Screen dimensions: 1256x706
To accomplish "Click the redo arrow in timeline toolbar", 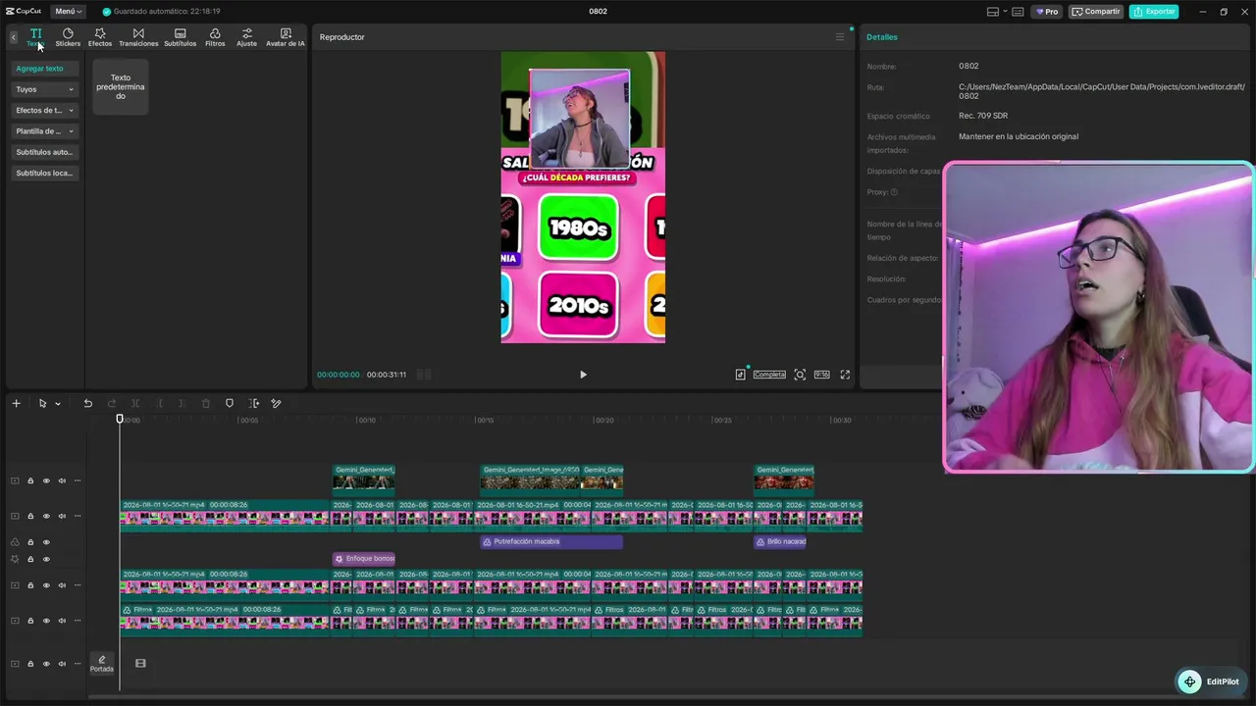I will pyautogui.click(x=112, y=403).
